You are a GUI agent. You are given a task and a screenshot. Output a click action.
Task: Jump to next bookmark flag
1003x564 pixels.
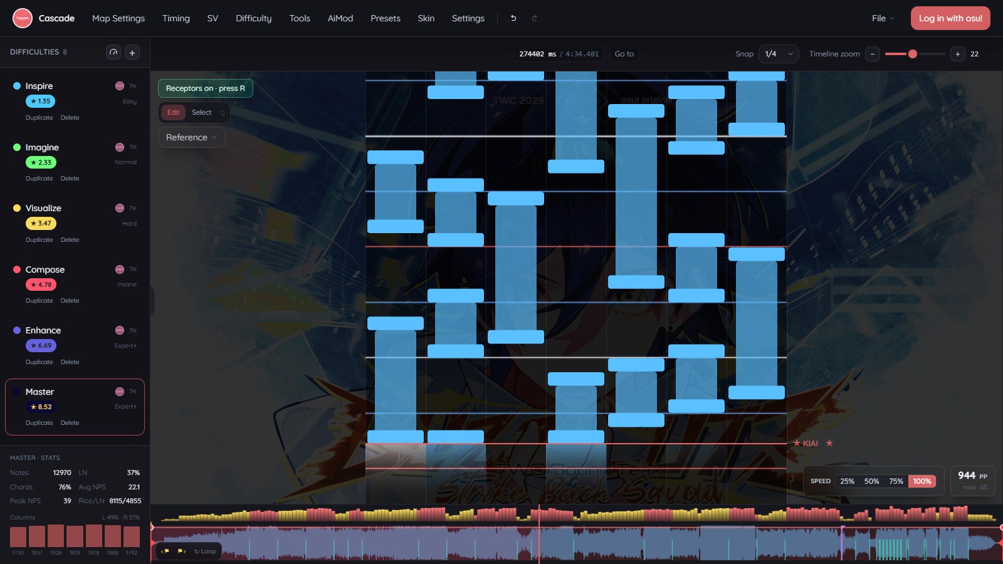click(182, 551)
